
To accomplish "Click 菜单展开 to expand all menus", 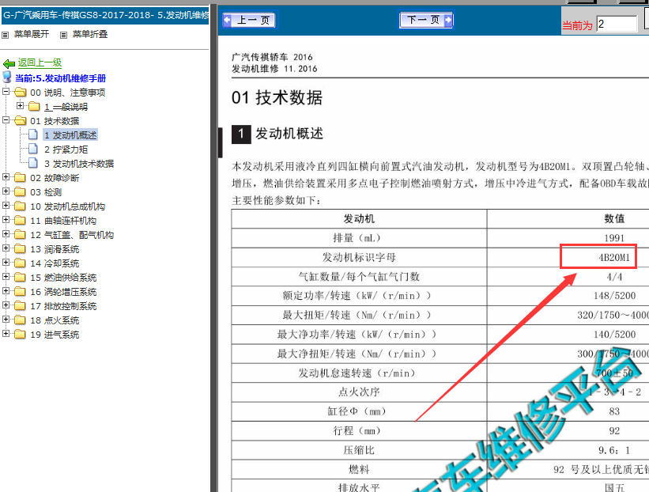I will (32, 34).
